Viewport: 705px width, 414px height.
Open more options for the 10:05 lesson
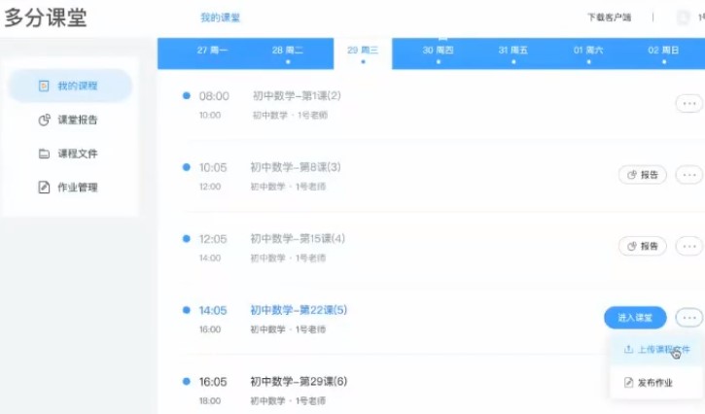click(x=689, y=175)
